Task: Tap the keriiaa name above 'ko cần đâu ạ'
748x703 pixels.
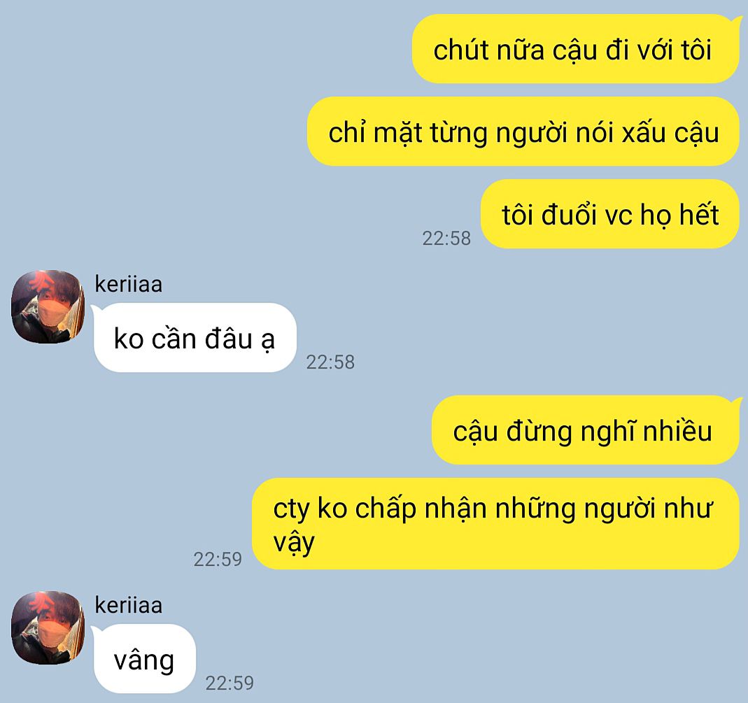Action: click(x=129, y=284)
